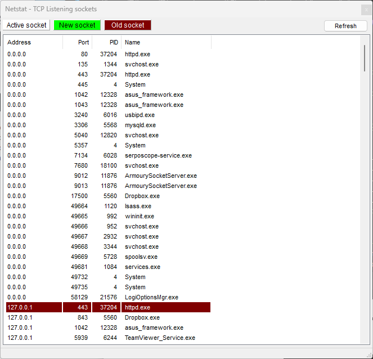
Task: Sort by the PID column header
Action: pyautogui.click(x=107, y=42)
